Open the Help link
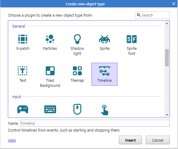Screen dimensions: 178x149 click(12, 140)
